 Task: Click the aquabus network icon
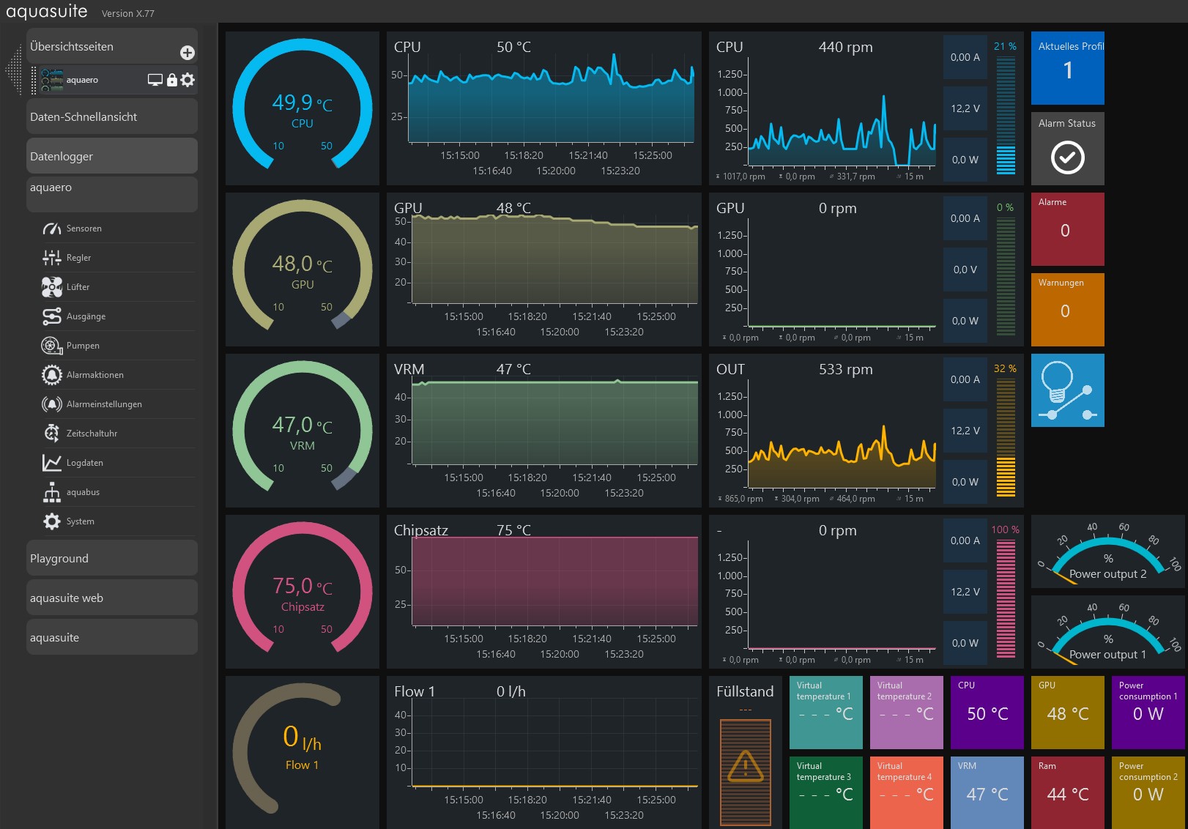coord(51,492)
